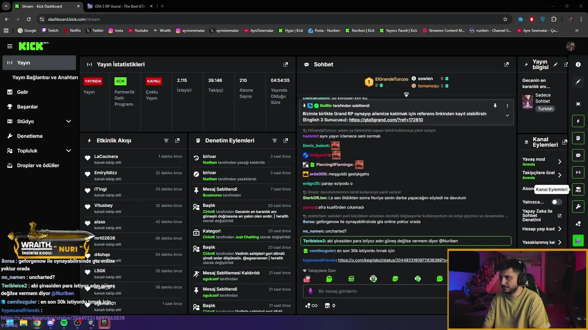Click the Turkish language tag
The height and width of the screenshot is (330, 588).
pyautogui.click(x=545, y=109)
